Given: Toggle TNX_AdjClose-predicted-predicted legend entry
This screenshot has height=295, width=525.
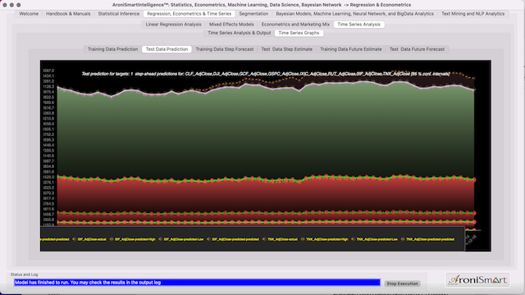Looking at the screenshot, I should tap(428, 239).
